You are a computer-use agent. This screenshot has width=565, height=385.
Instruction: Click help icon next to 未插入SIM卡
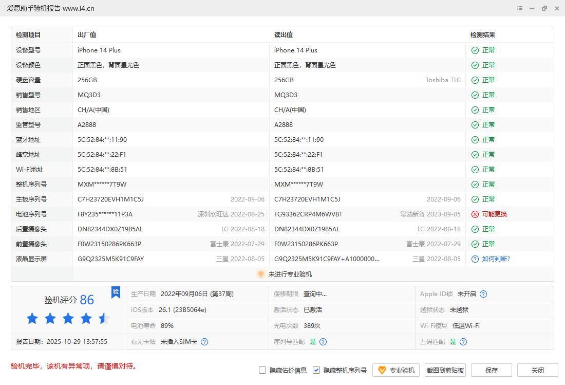click(204, 342)
